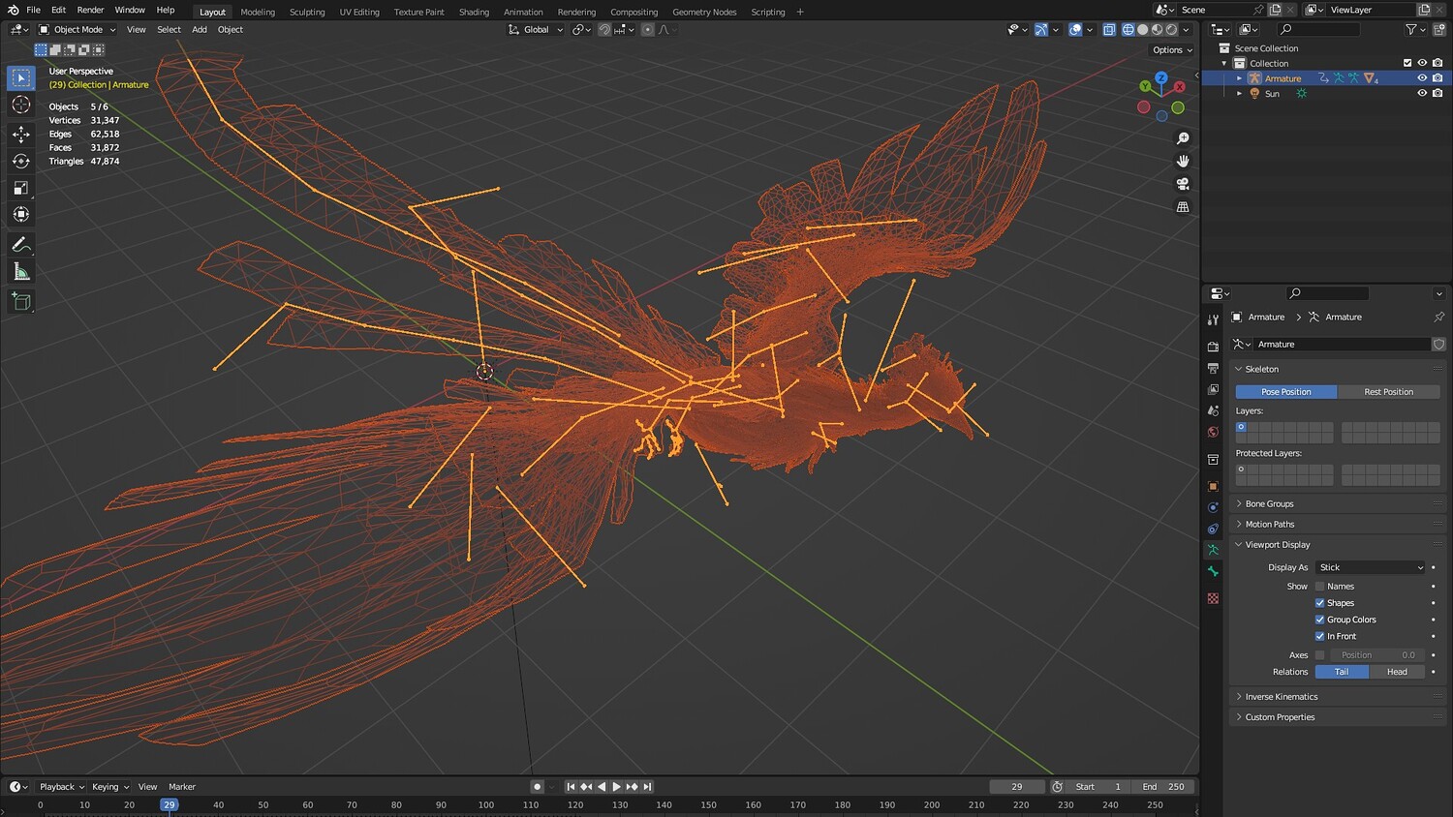Open the Display As Stick dropdown
The height and width of the screenshot is (817, 1453).
tap(1371, 567)
